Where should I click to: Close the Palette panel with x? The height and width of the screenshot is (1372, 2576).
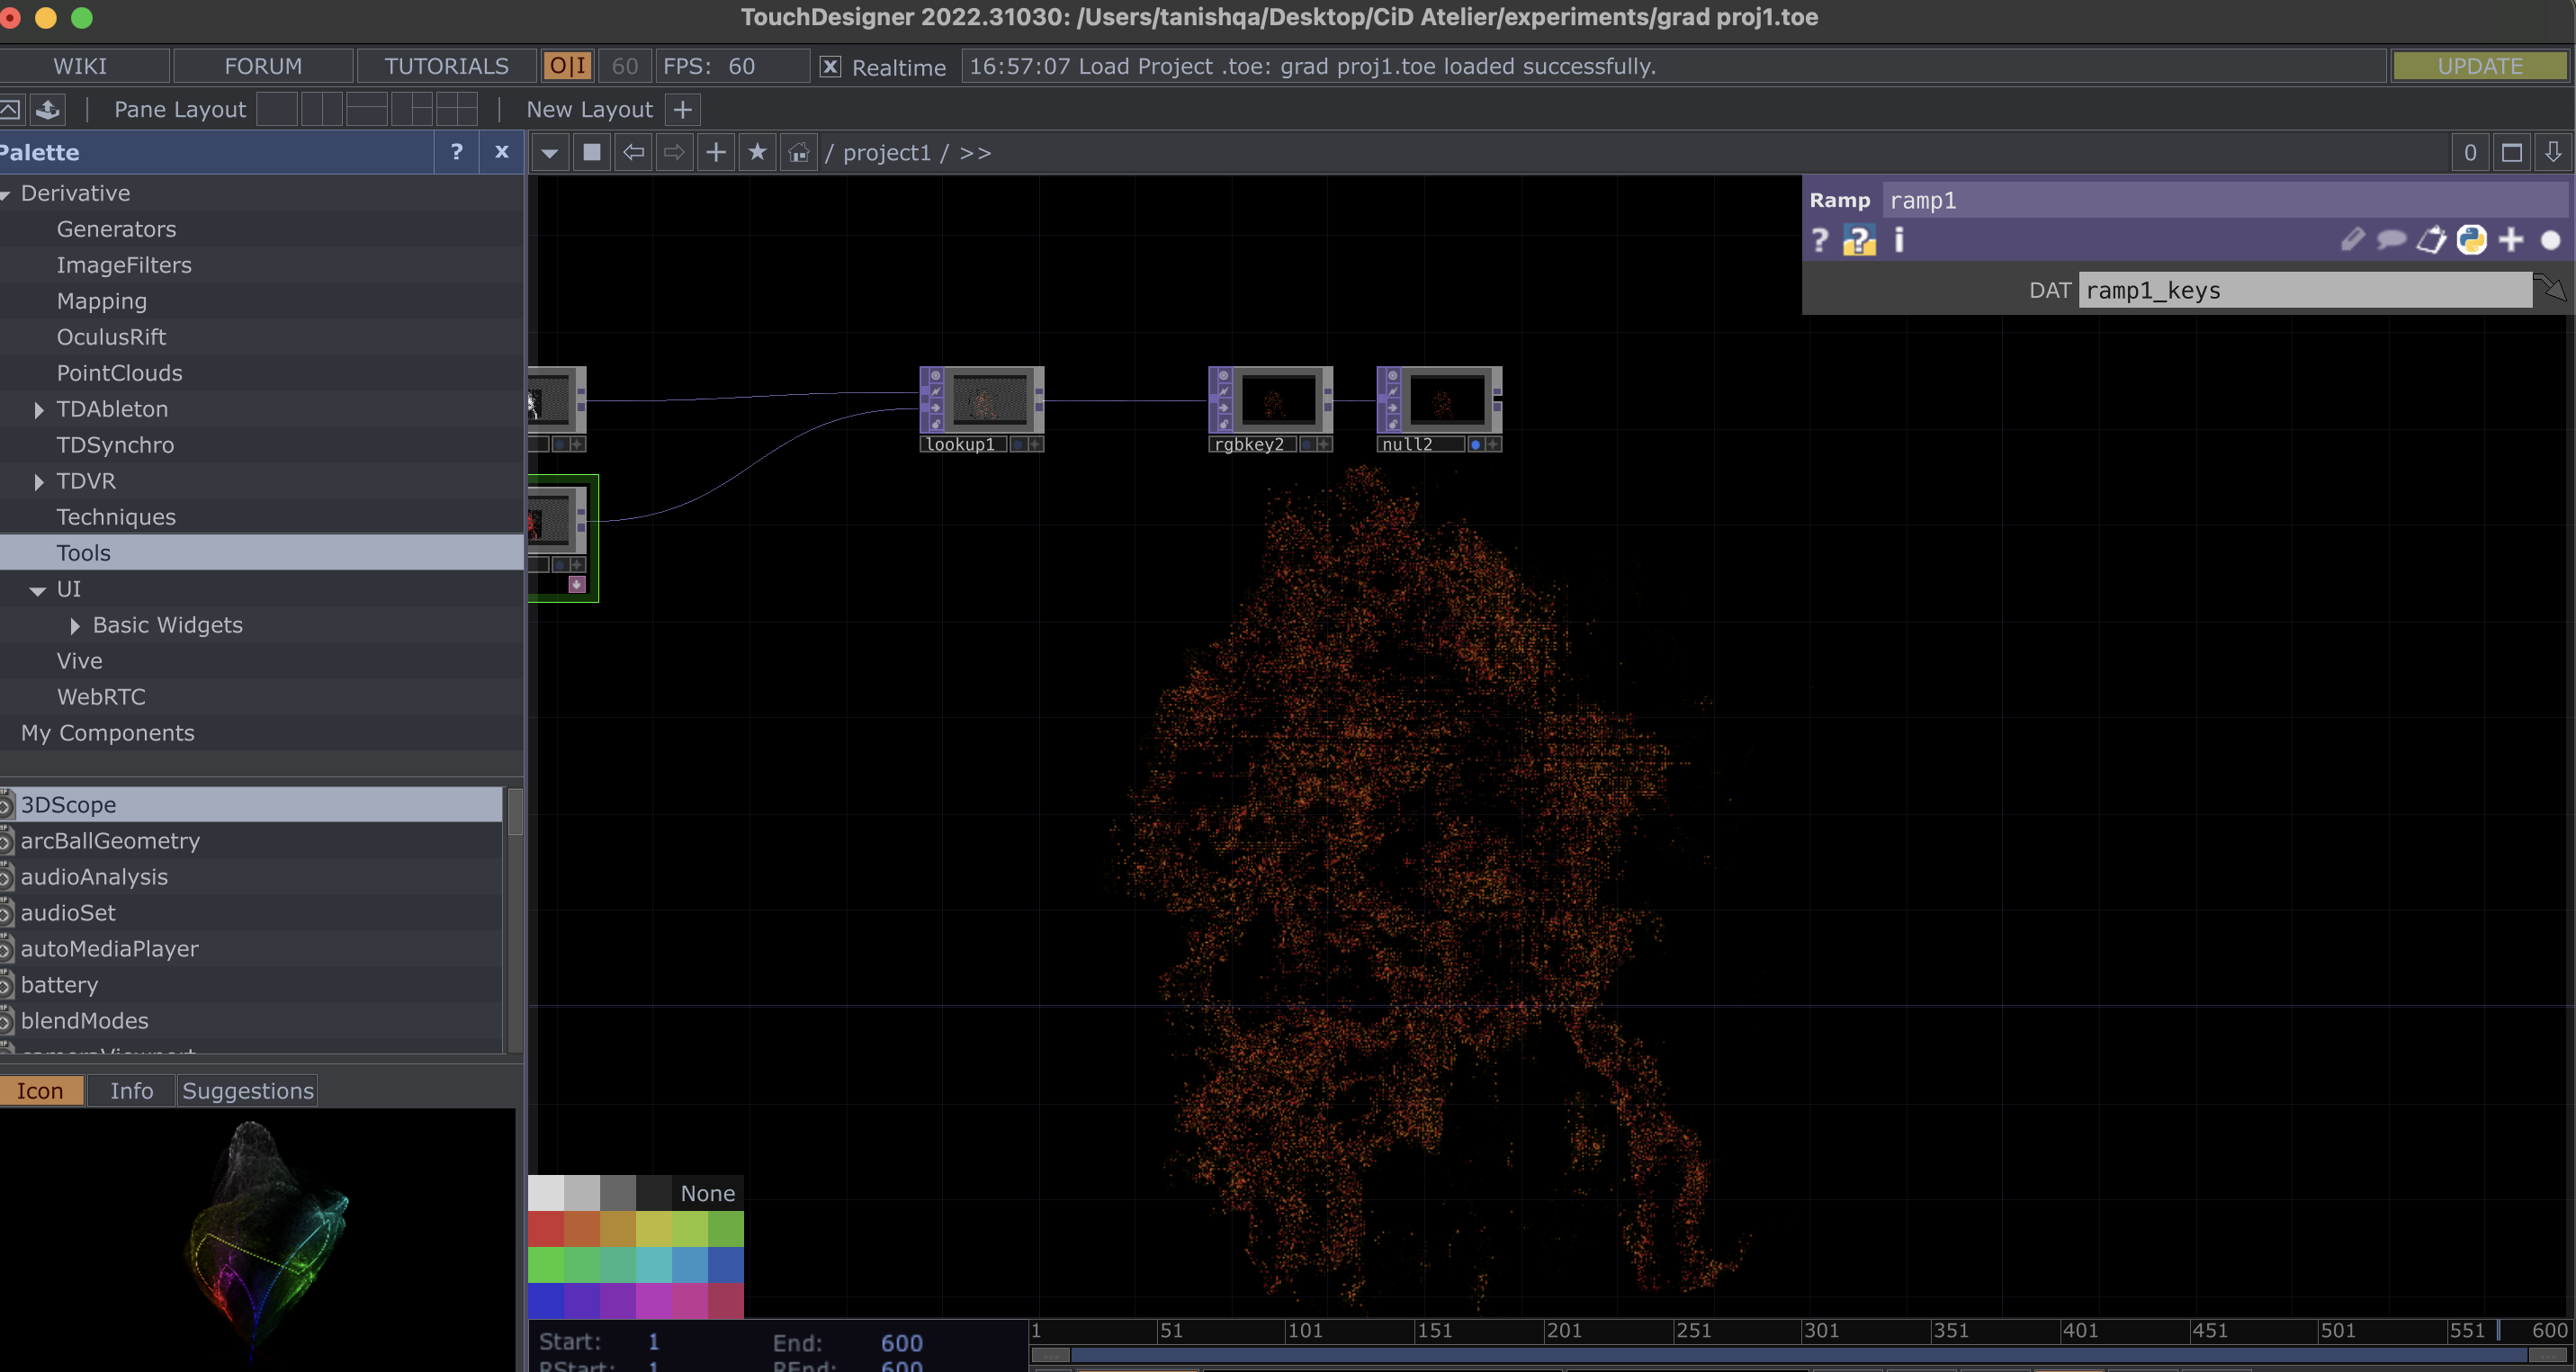[502, 152]
